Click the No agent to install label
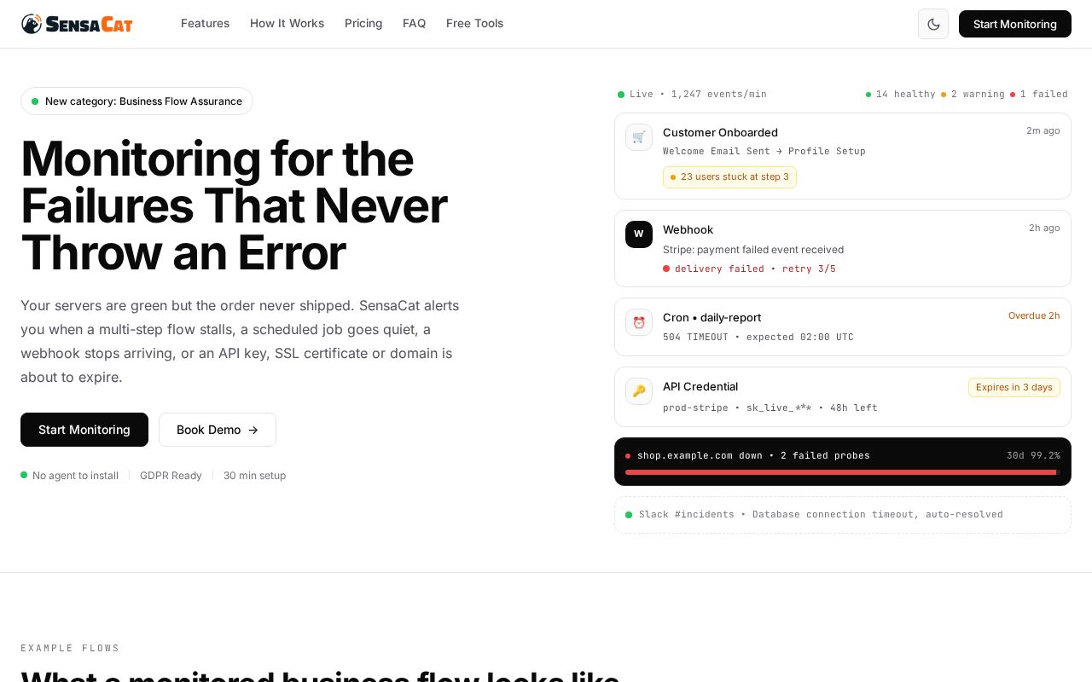Screen dimensions: 1092x682 70,475
